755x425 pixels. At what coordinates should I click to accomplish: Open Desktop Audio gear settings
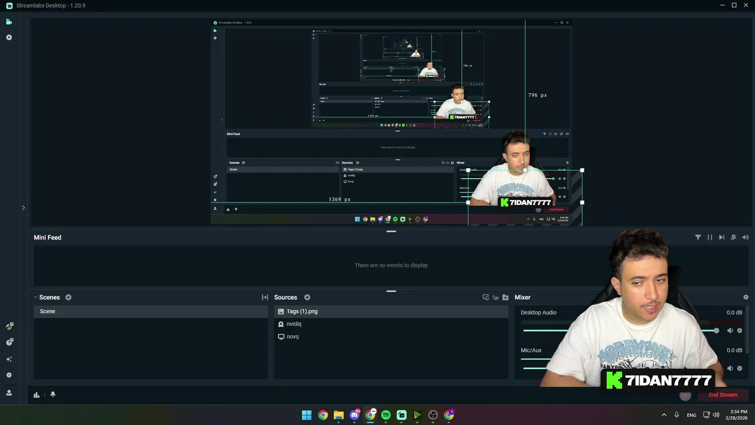[740, 331]
